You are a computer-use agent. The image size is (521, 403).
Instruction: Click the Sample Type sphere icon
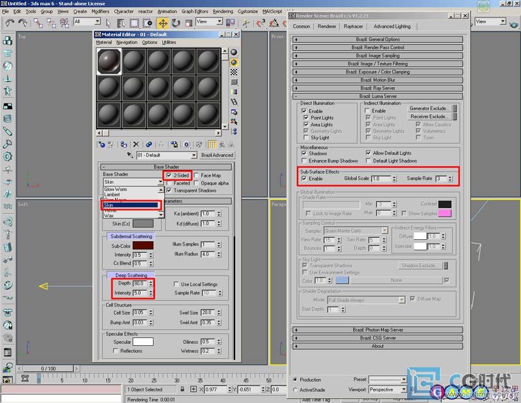[234, 53]
